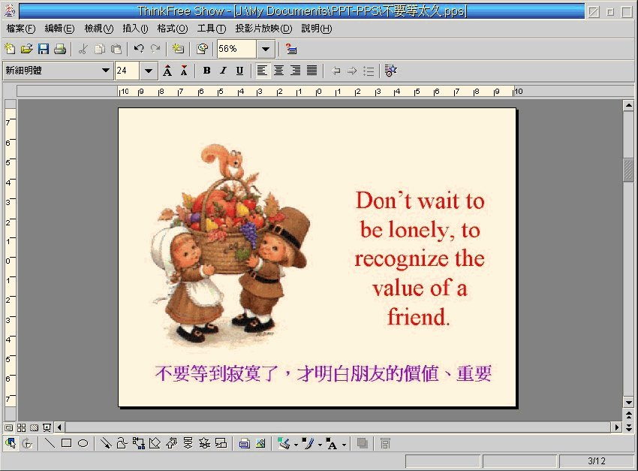
Task: Start slide show from view buttons
Action: [x=47, y=427]
